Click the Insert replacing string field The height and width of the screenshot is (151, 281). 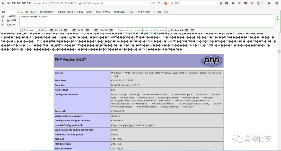[155, 30]
